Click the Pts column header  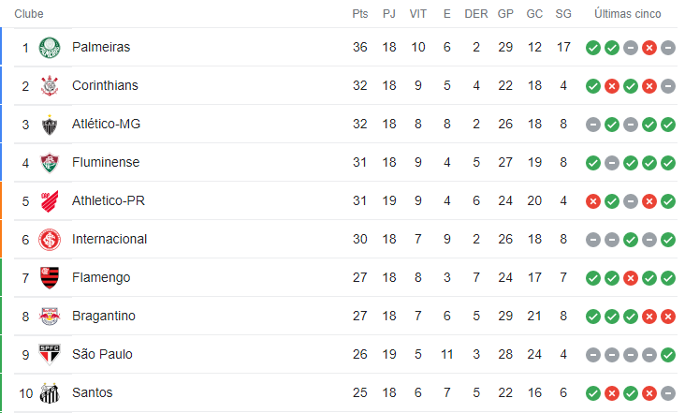coord(360,14)
